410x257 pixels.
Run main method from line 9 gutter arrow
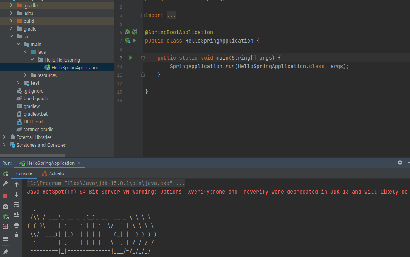coord(131,58)
